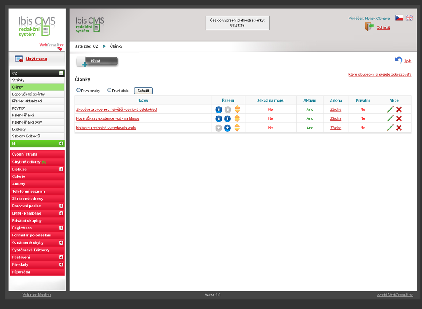Viewport: 422px width, 309px height.
Task: Move 'Nové důkazy existence vody' article down
Action: 219,118
